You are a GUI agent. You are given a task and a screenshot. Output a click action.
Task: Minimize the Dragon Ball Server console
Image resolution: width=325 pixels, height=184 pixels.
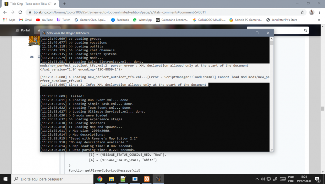pos(246,33)
